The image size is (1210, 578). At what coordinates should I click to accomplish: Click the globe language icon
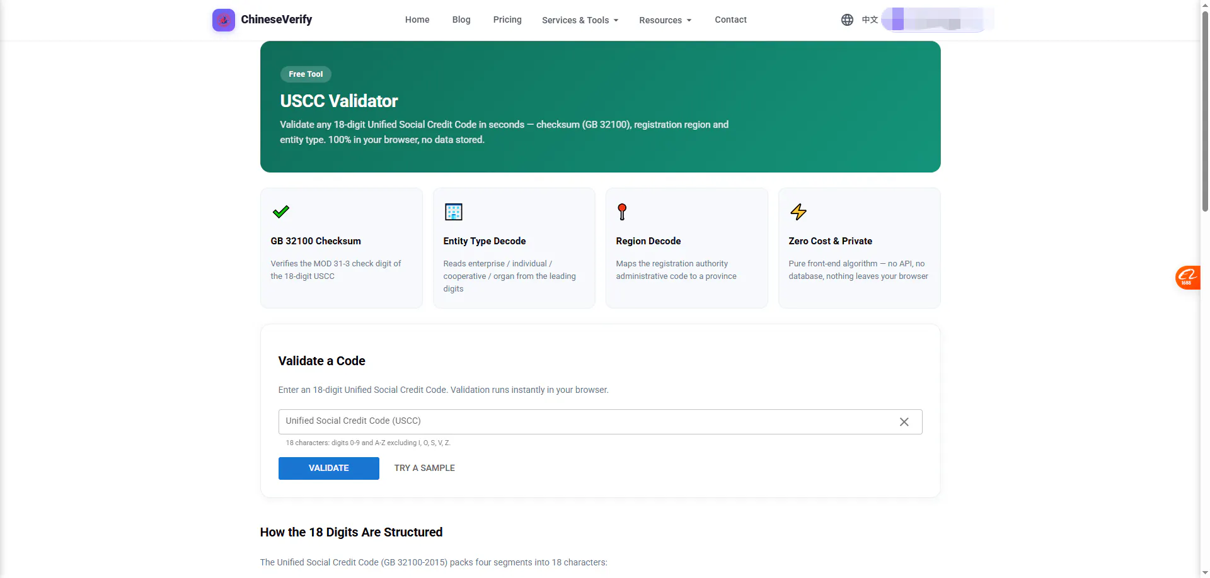(847, 20)
